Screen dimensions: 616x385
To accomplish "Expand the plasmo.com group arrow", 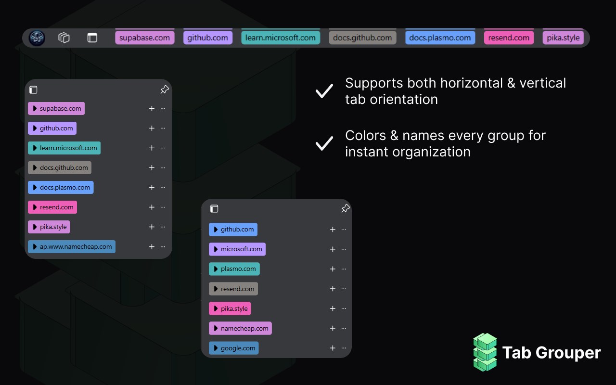I will pyautogui.click(x=216, y=269).
